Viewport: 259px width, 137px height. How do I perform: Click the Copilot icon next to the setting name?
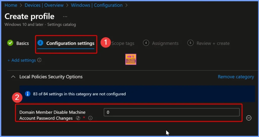pos(78,118)
